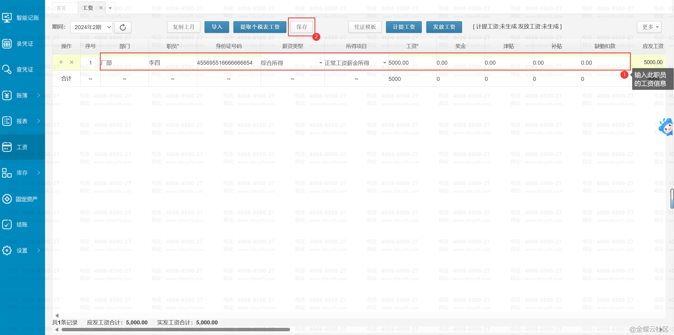Click the 计提工资 button
The height and width of the screenshot is (335, 674).
[403, 27]
